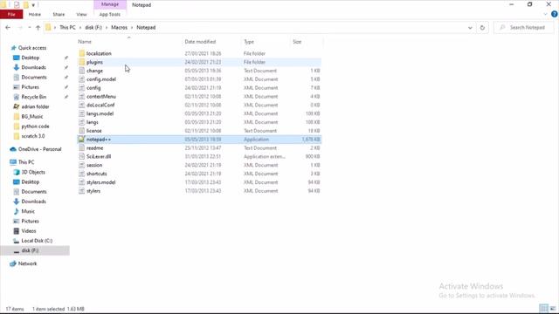Open Videos under This PC
The height and width of the screenshot is (314, 559).
[x=29, y=231]
